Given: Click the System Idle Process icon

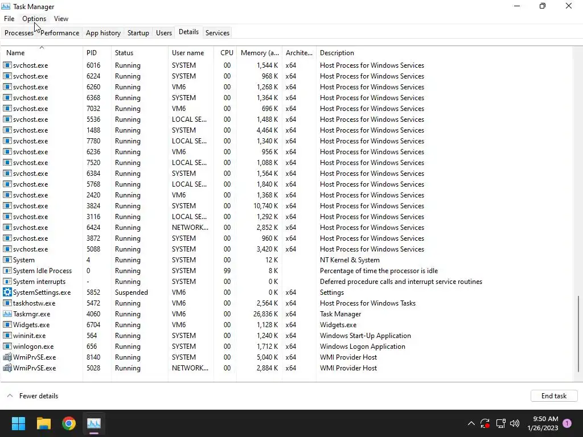Looking at the screenshot, I should 7,270.
